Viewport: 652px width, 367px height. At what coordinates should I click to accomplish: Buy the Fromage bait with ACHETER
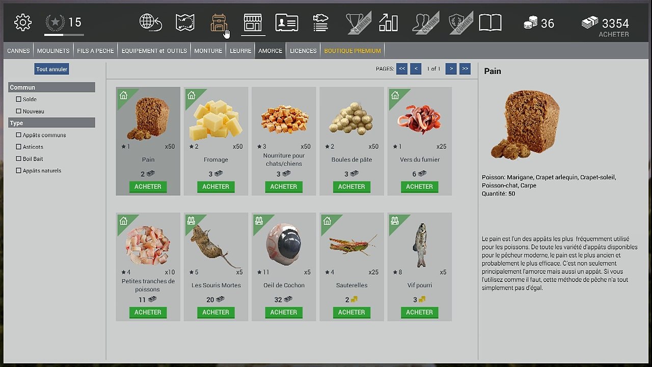[216, 187]
